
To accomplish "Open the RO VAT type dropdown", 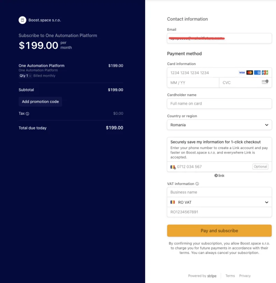I will tap(219, 202).
